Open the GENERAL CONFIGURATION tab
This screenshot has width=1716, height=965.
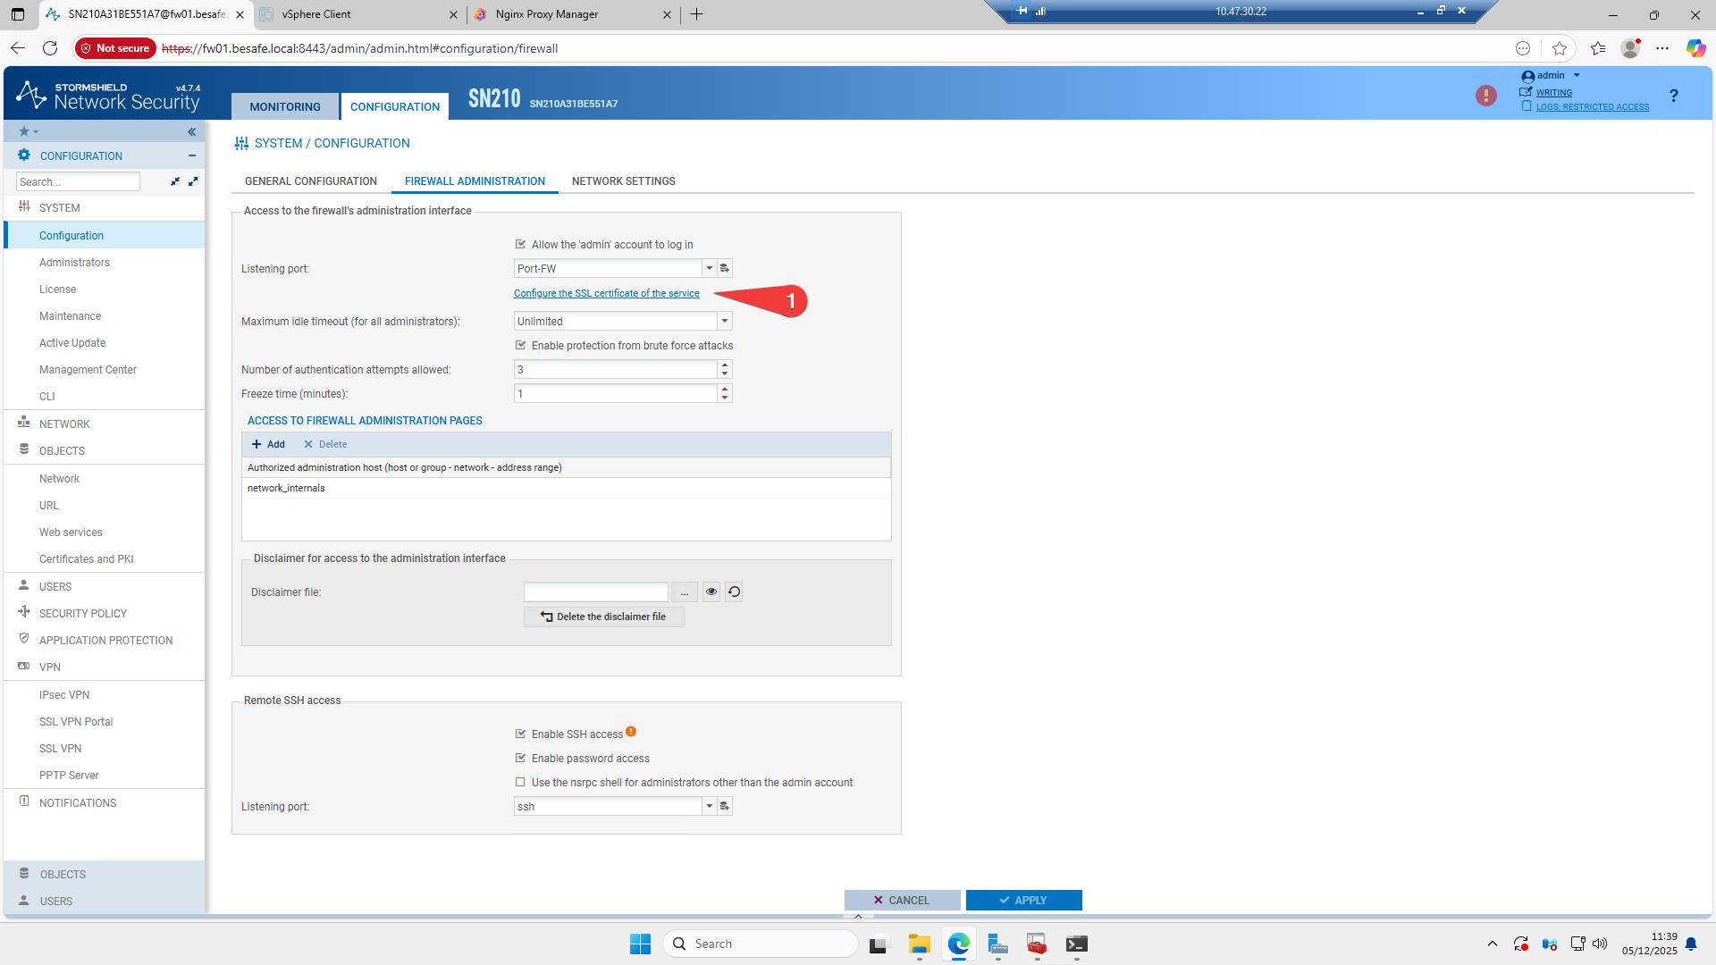coord(311,180)
